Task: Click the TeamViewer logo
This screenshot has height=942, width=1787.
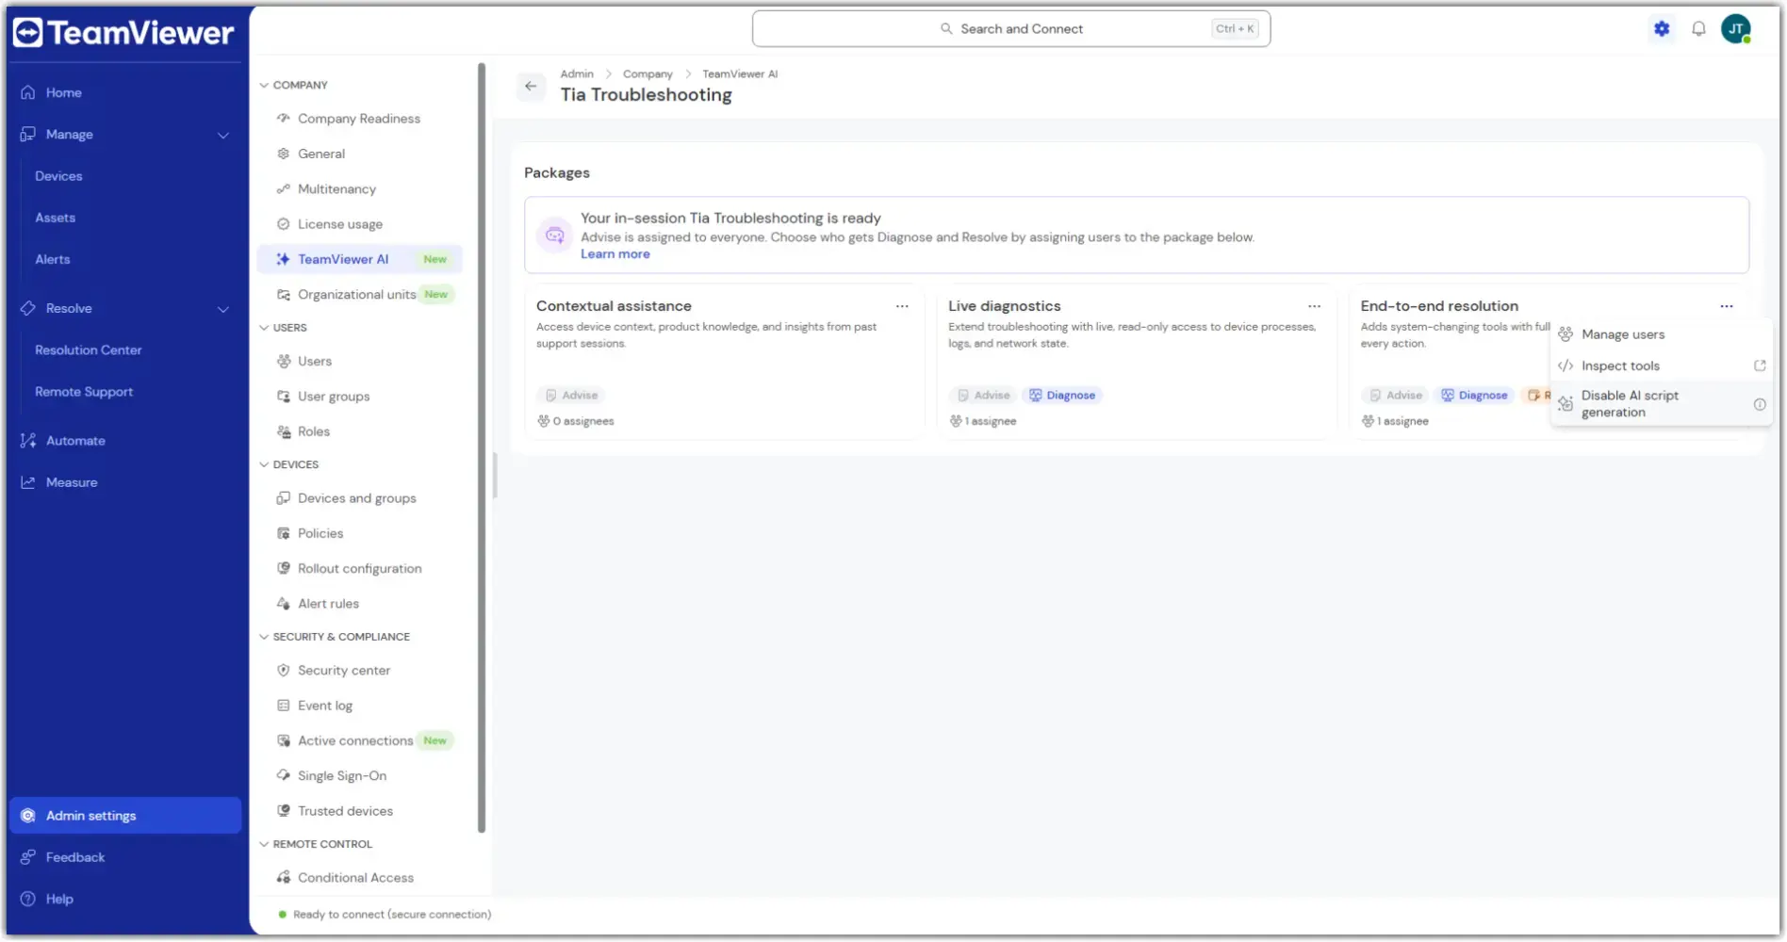Action: (x=123, y=33)
